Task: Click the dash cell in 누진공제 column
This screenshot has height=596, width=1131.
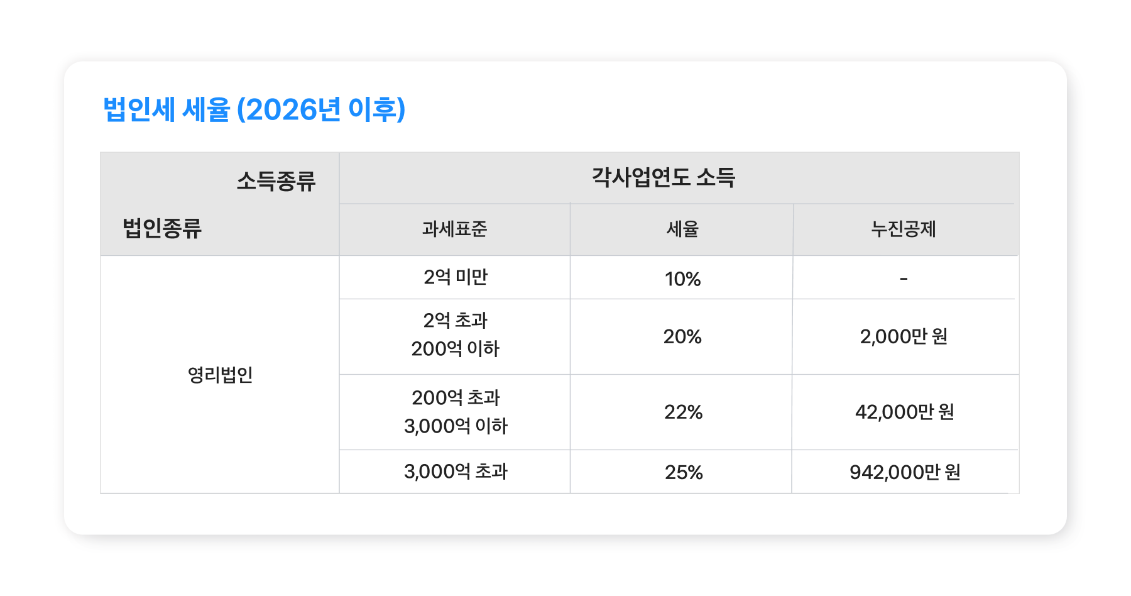Action: (x=904, y=279)
